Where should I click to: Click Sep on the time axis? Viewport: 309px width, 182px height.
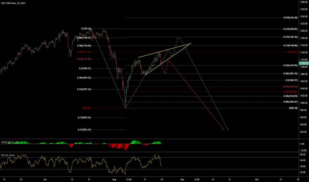(182, 179)
